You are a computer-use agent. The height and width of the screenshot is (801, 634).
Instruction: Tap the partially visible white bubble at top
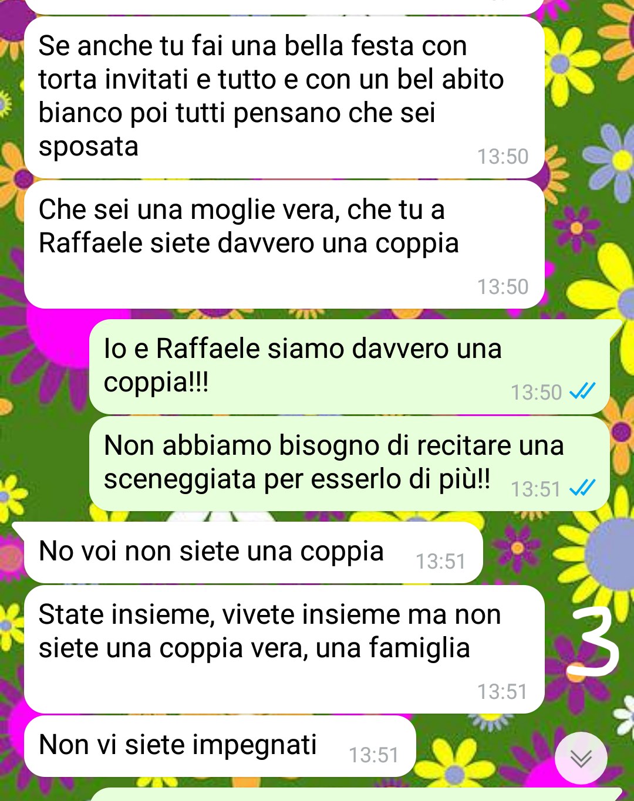click(284, 7)
